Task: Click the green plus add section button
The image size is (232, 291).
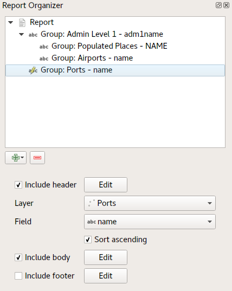Action: [x=16, y=158]
